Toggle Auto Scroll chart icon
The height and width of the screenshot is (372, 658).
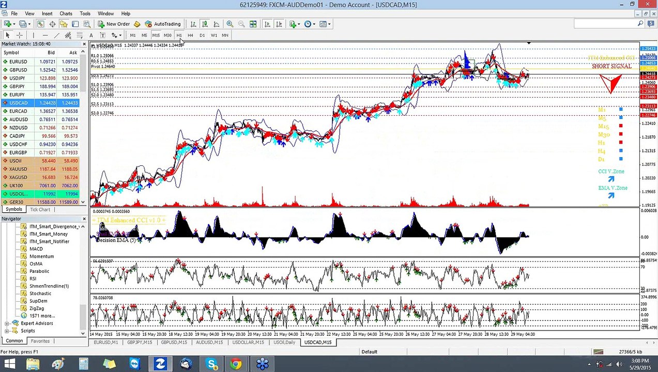tap(267, 24)
